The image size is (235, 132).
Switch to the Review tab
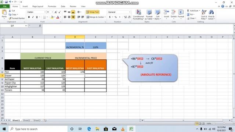[73, 7]
